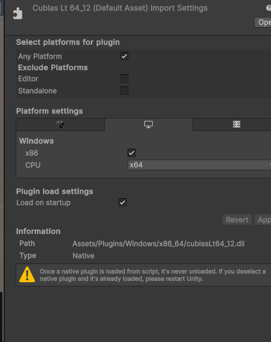Click the Open button at the top
The image size is (271, 342).
pos(263,22)
